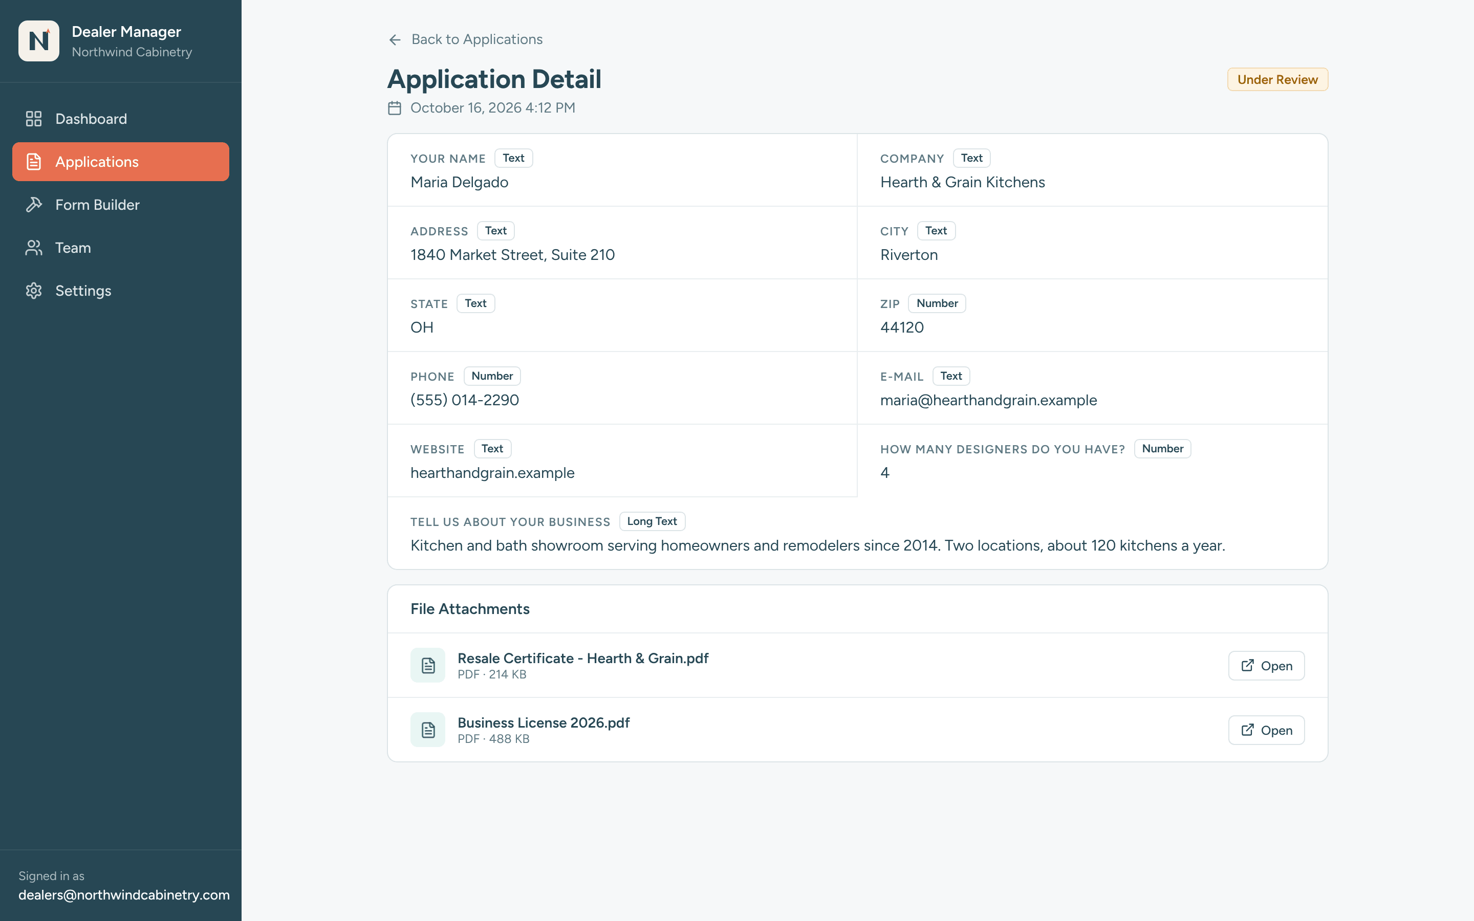Select Applications in the sidebar
The width and height of the screenshot is (1474, 921).
click(121, 162)
